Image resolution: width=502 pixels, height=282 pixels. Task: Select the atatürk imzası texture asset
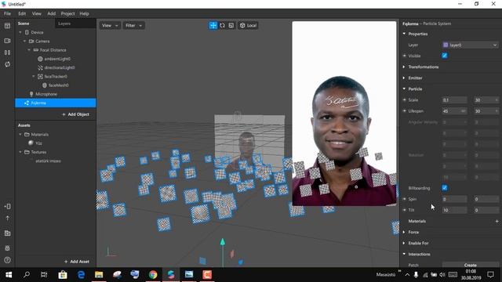click(x=48, y=161)
